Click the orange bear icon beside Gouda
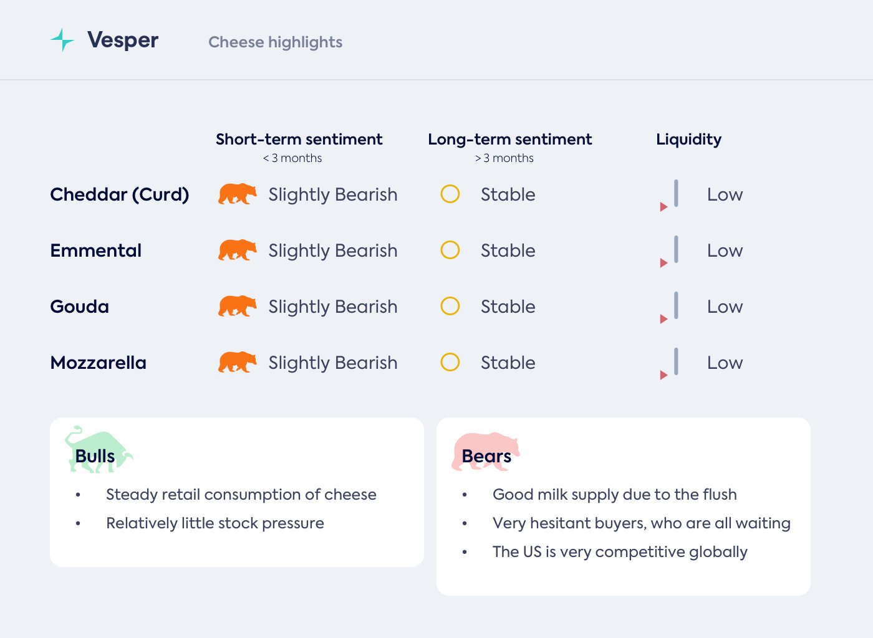 point(237,306)
